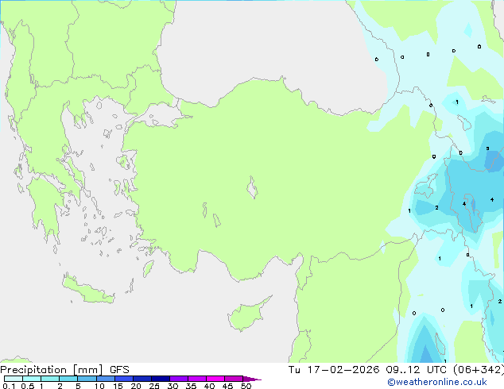The image size is (504, 389).
Task: Click the legend label "0.5"
Action: coord(28,386)
